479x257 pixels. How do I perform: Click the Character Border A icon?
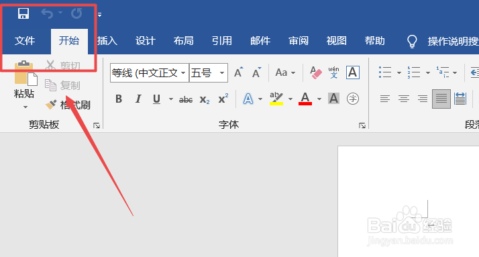(x=352, y=72)
